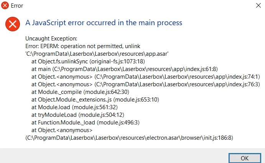The image size is (265, 163).
Task: Click the Object.Module._extensions..js line
Action: pos(95,100)
